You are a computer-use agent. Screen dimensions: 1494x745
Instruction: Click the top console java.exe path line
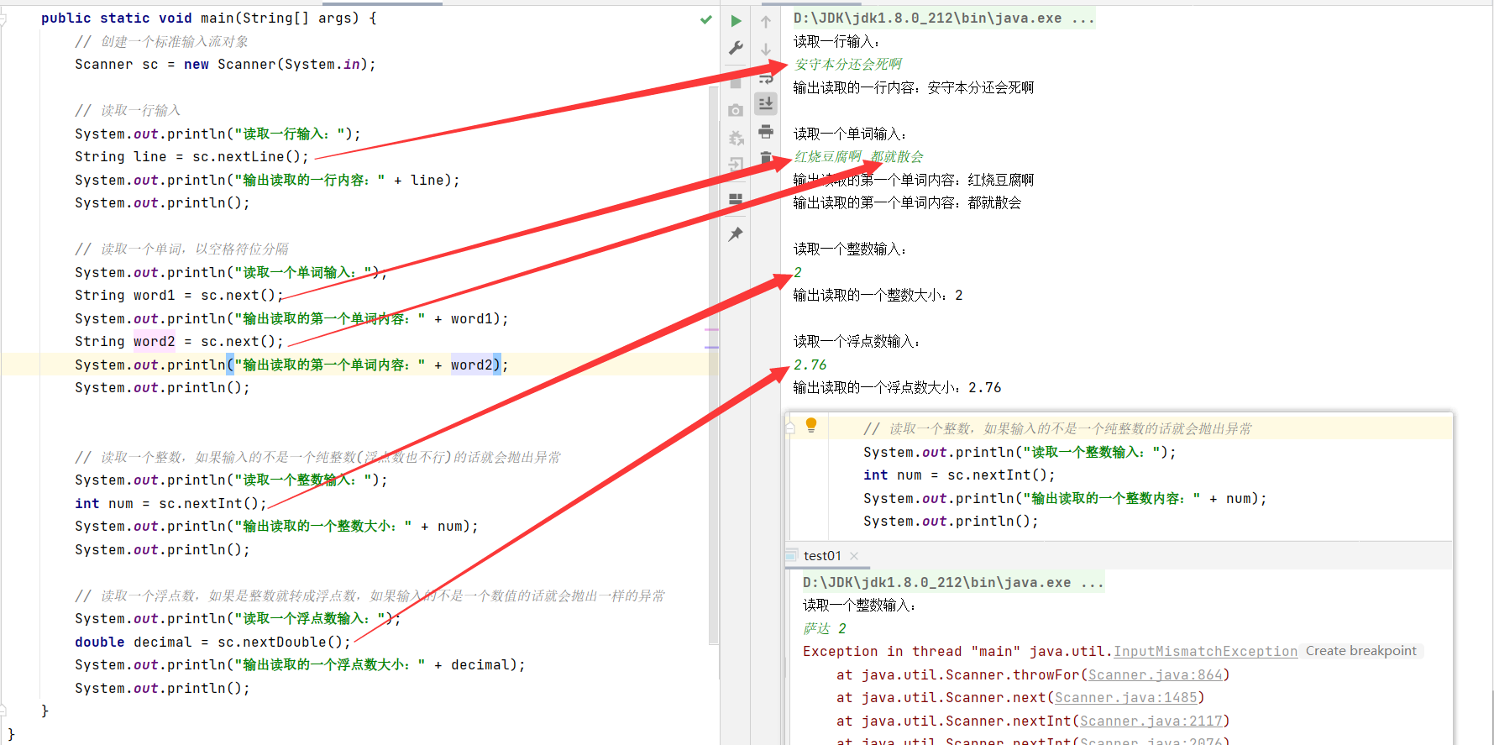click(x=944, y=18)
